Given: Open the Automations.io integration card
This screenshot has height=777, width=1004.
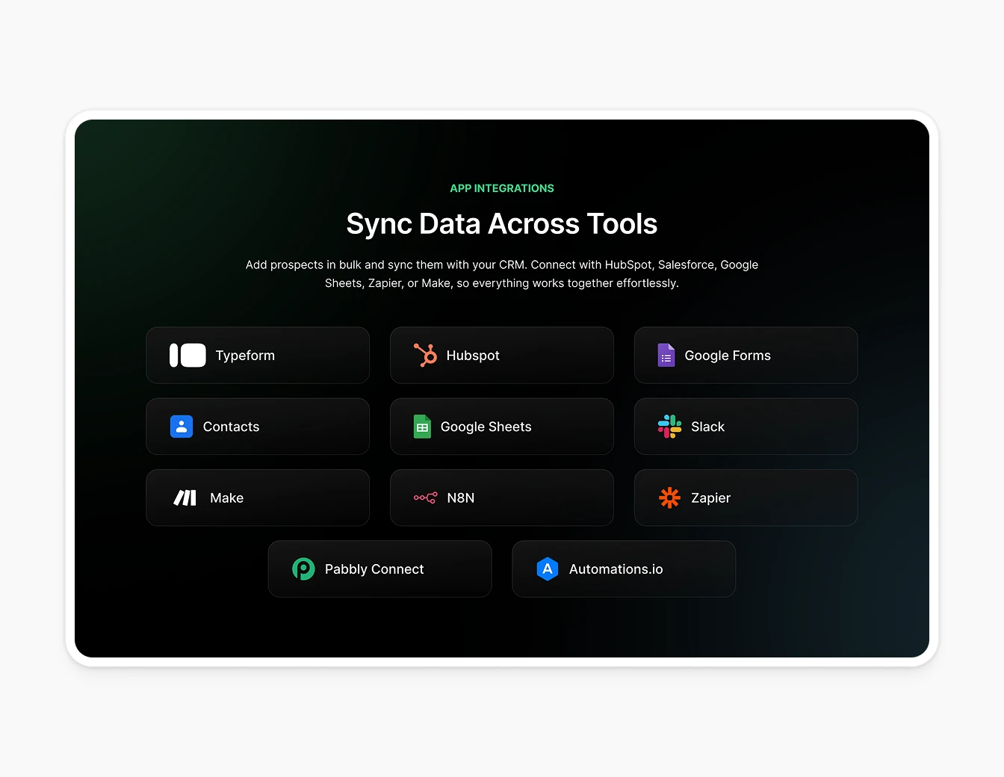Looking at the screenshot, I should point(624,569).
